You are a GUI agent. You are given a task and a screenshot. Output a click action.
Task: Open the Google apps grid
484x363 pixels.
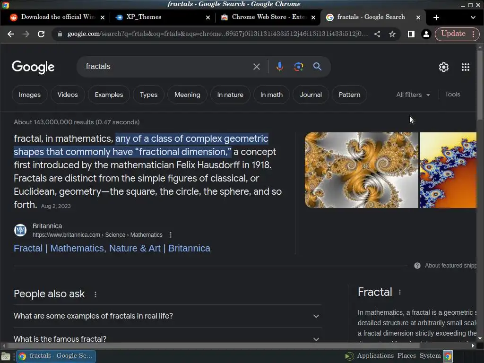click(466, 67)
